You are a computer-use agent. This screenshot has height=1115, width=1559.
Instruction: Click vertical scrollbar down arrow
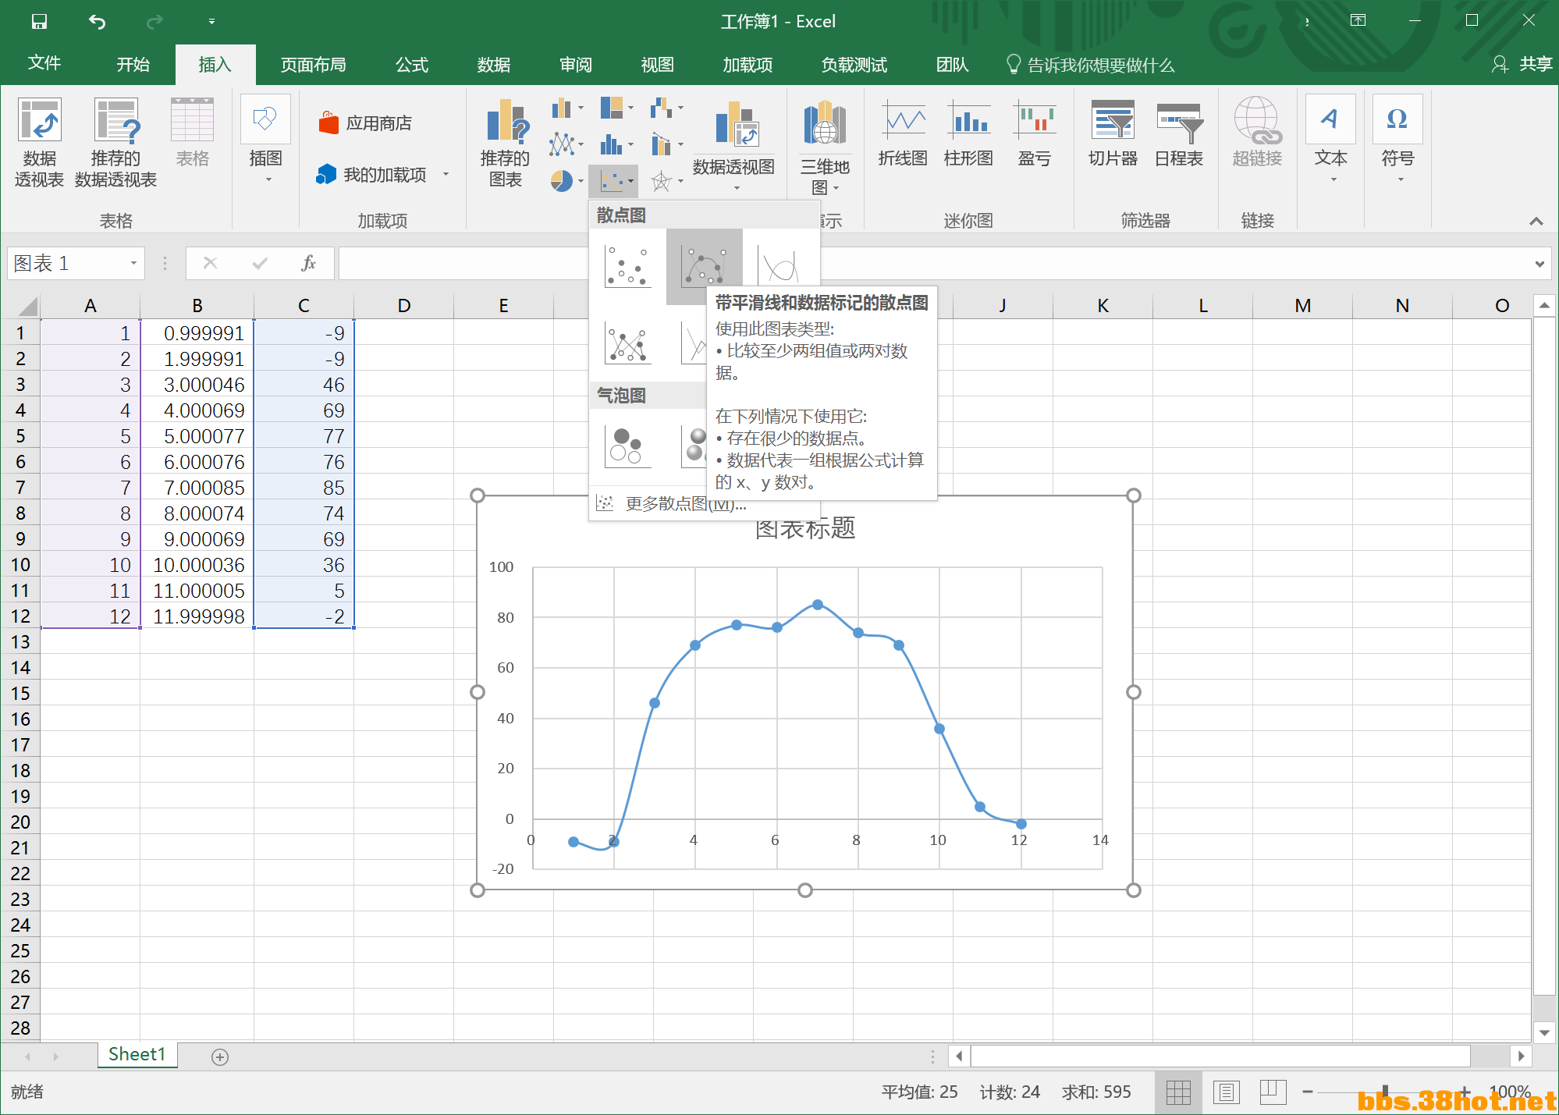click(x=1544, y=1032)
